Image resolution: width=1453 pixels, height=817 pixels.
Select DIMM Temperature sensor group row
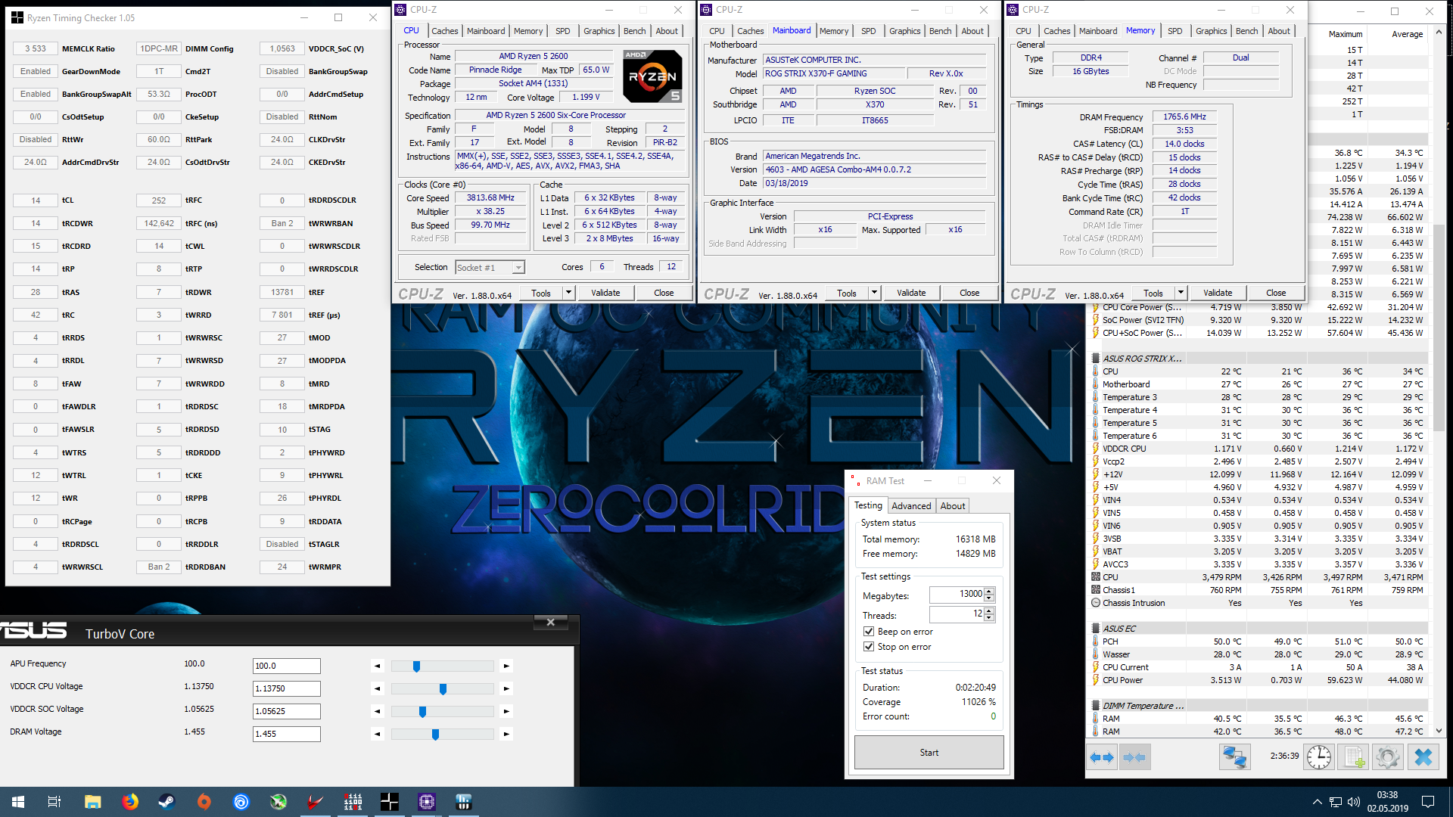[x=1259, y=706]
